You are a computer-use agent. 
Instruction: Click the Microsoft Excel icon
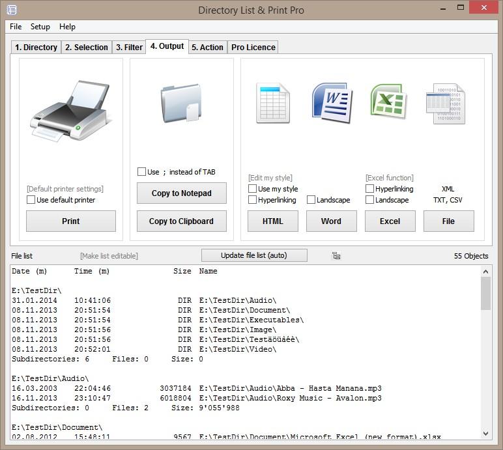pyautogui.click(x=388, y=102)
